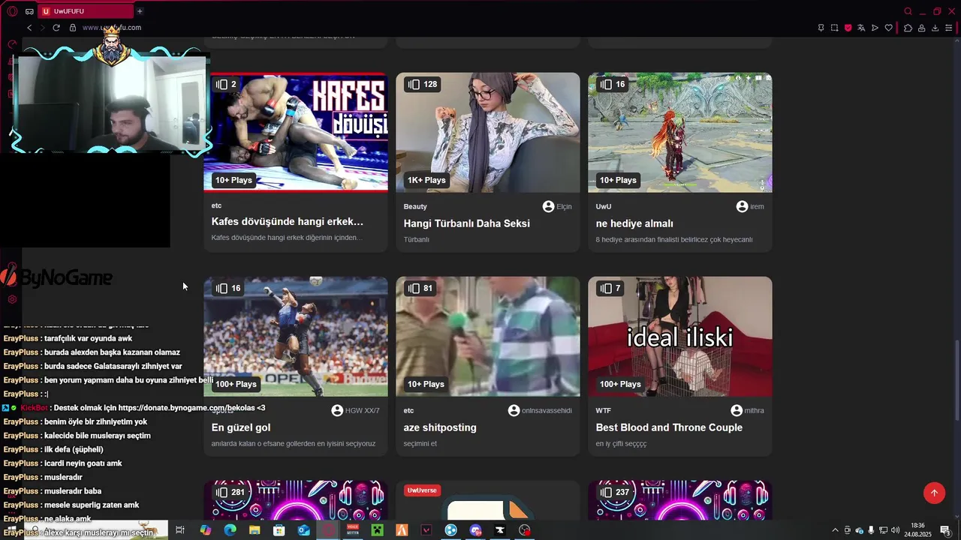Click the title 'ne hediye almalı'
The width and height of the screenshot is (961, 540).
pos(634,223)
